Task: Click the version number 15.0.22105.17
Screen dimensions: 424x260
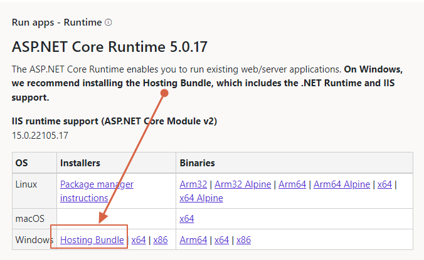Action: click(x=40, y=135)
